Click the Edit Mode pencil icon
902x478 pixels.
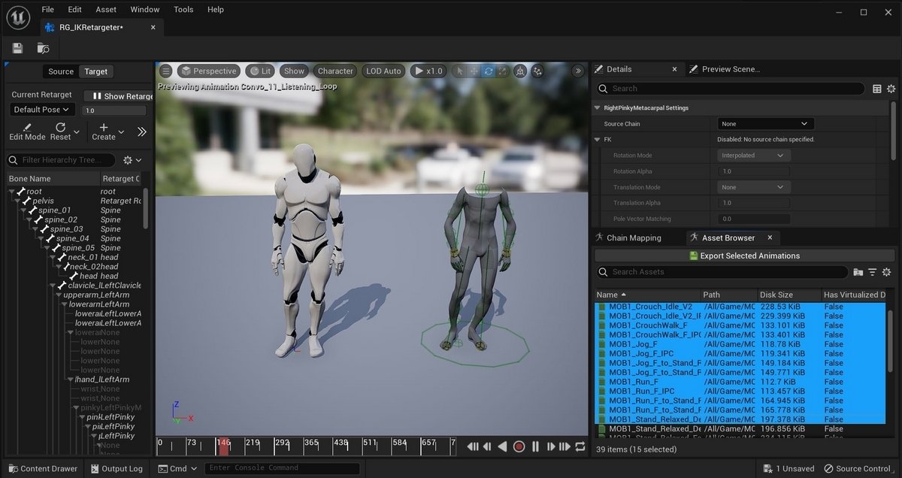(x=28, y=128)
